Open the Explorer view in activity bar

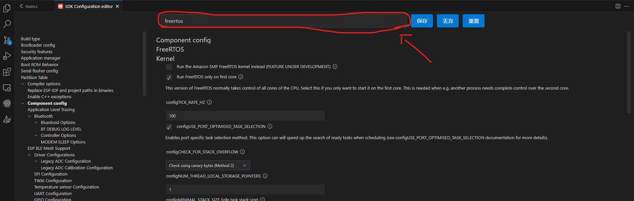coord(7,8)
